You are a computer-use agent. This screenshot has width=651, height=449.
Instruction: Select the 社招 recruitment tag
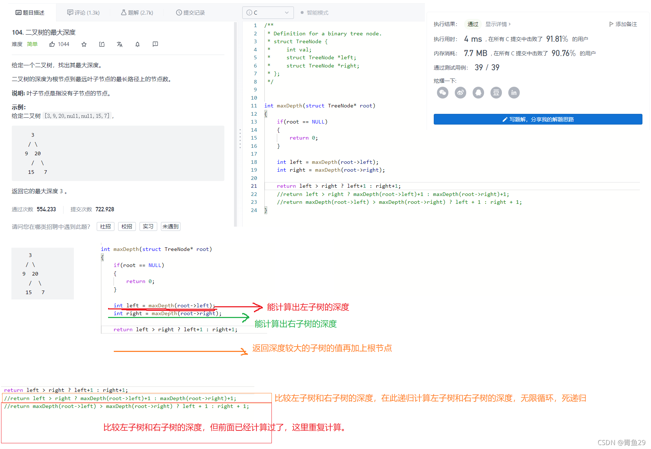pos(105,226)
